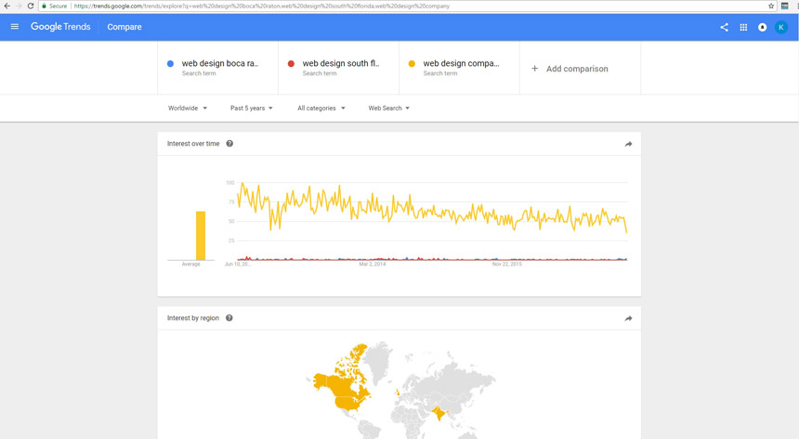
Task: Open the hamburger menu in Google Trends header
Action: [15, 27]
